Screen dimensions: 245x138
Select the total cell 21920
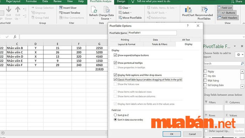click(97, 69)
